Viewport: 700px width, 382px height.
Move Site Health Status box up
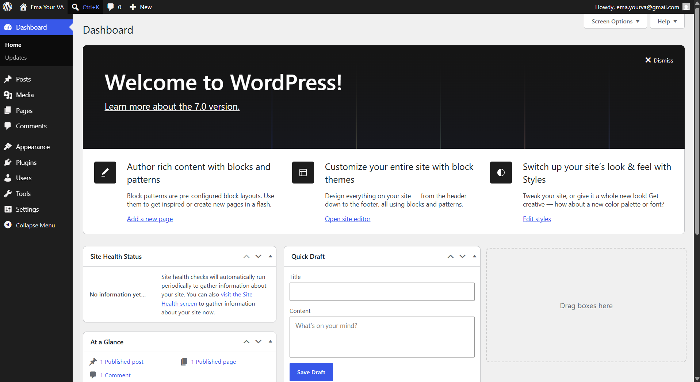pyautogui.click(x=246, y=257)
